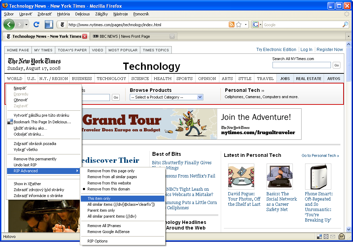Click the RIP icon in status bar
This screenshot has width=353, height=247.
[x=341, y=236]
